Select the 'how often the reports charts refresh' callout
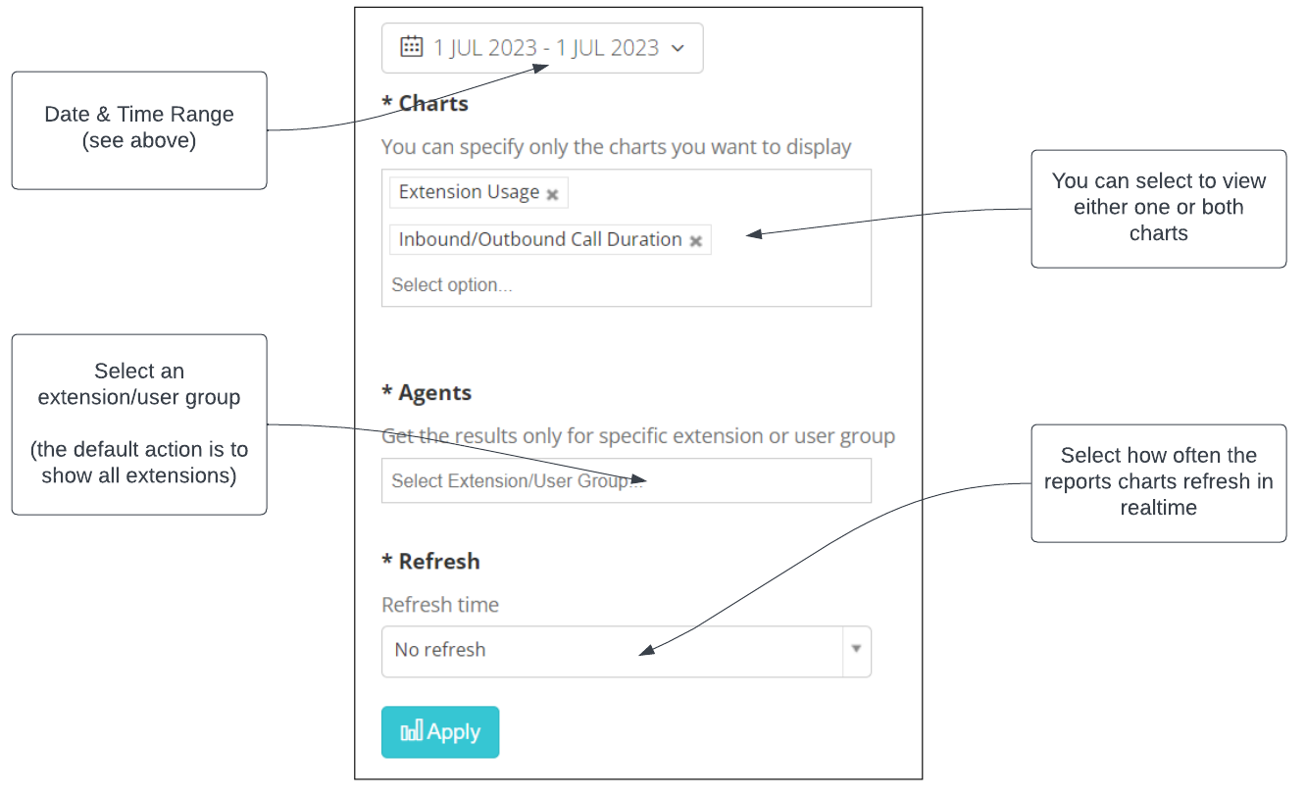 coord(1158,482)
